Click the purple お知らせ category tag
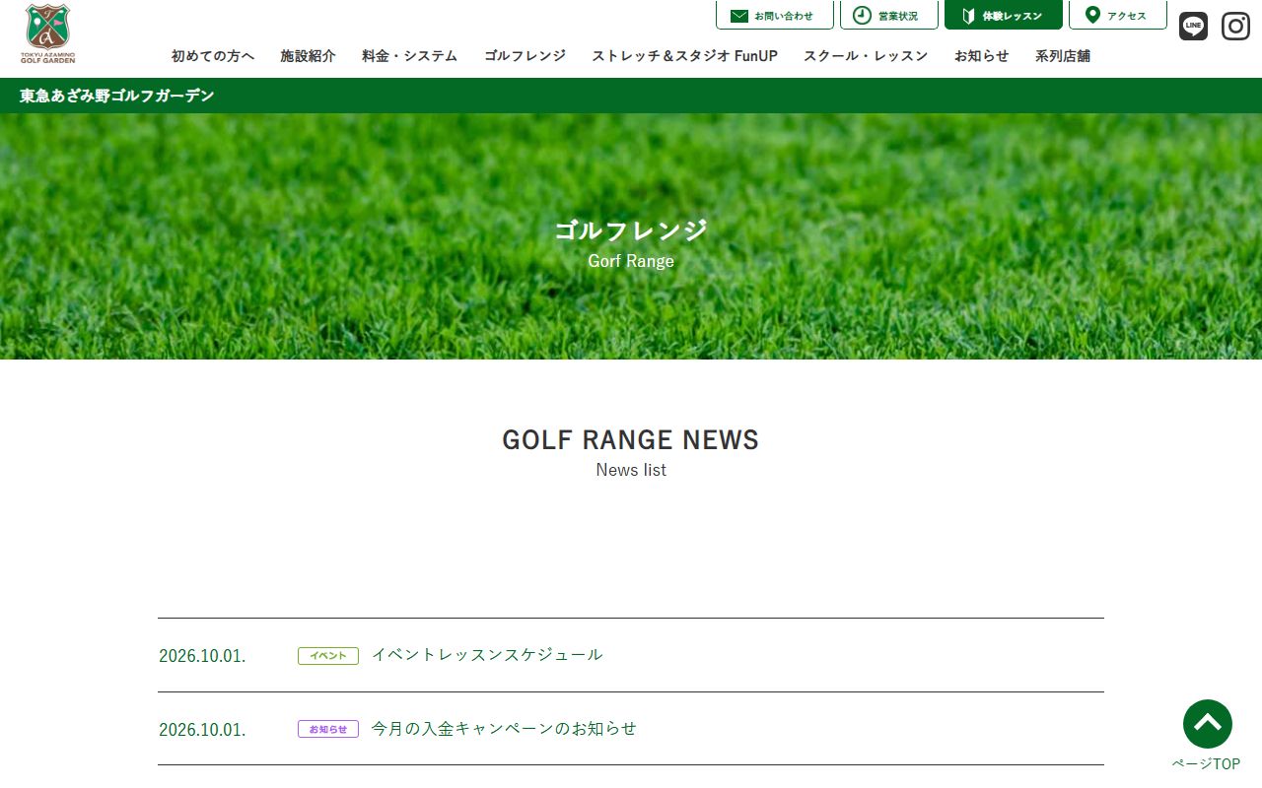The height and width of the screenshot is (788, 1262). click(x=328, y=729)
